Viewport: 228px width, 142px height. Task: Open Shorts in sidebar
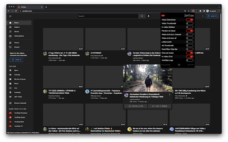point(19,32)
